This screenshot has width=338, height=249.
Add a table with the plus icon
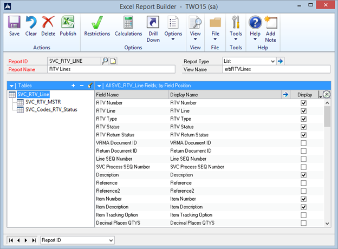click(x=73, y=86)
